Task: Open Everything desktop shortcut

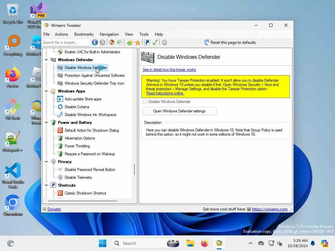Action: (x=13, y=45)
